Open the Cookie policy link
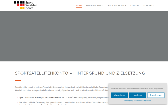168x105 pixels. pos(129,101)
